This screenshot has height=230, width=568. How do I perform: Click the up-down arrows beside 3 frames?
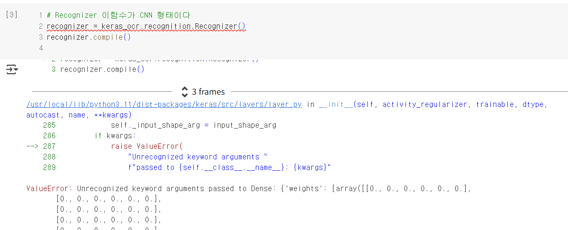[185, 92]
